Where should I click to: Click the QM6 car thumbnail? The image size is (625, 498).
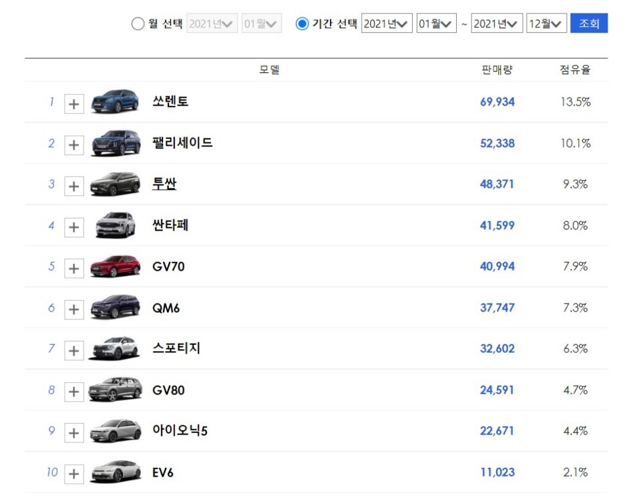click(116, 307)
